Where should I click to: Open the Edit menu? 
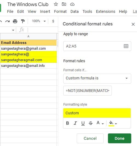(21, 11)
